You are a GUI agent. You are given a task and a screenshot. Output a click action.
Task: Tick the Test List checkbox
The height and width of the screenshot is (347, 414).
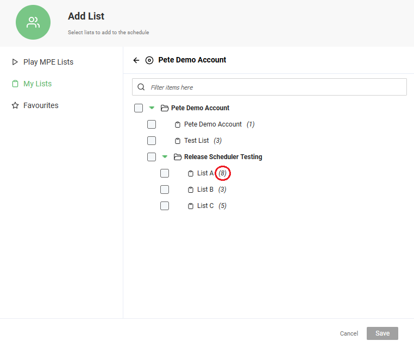pyautogui.click(x=152, y=141)
